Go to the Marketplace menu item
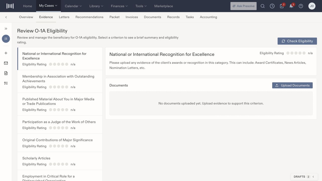This screenshot has height=181, width=322. tap(164, 6)
